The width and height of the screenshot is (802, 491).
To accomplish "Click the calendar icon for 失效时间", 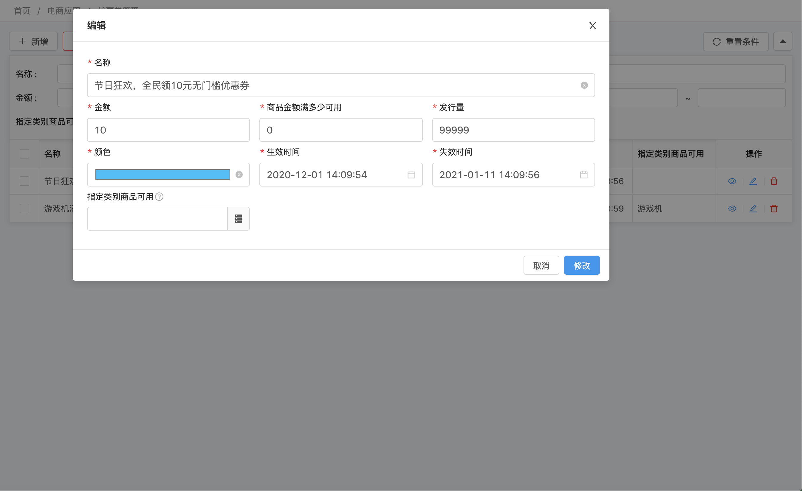I will [584, 175].
